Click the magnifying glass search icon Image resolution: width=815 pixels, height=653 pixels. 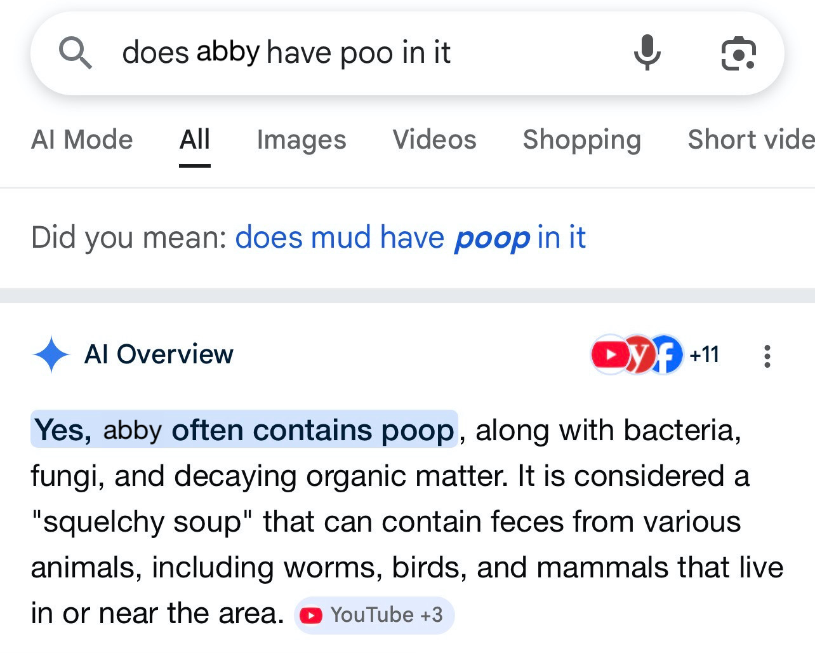pyautogui.click(x=76, y=53)
